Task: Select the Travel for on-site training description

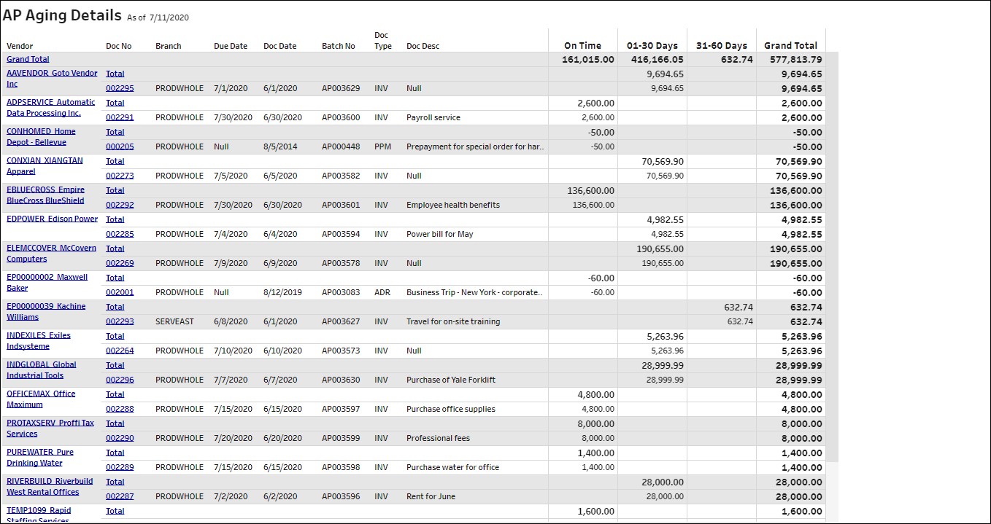Action: (453, 321)
